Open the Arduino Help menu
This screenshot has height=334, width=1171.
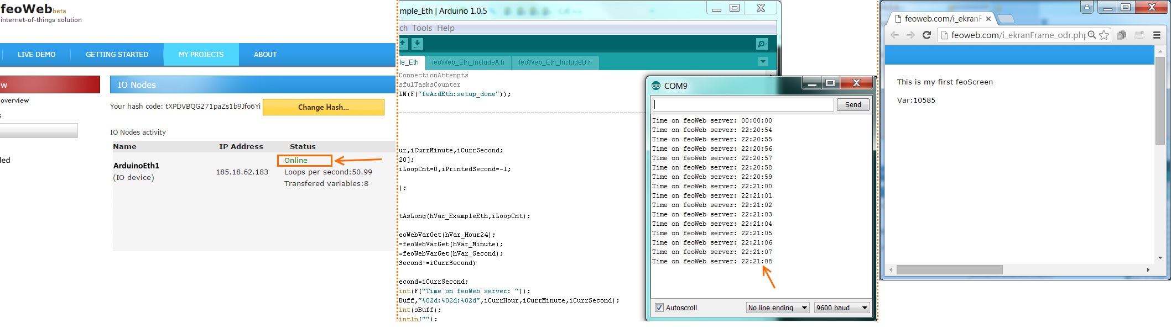(x=446, y=28)
